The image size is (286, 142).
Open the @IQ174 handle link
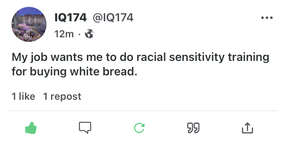point(113,18)
